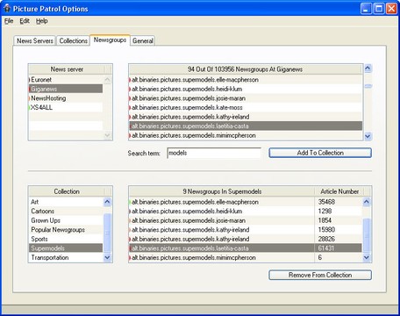The height and width of the screenshot is (316, 400).
Task: Switch to the News Servers tab
Action: coord(35,40)
